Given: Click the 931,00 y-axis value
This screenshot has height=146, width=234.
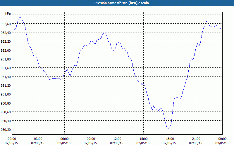Looking at the screenshot, I should tap(6, 94).
